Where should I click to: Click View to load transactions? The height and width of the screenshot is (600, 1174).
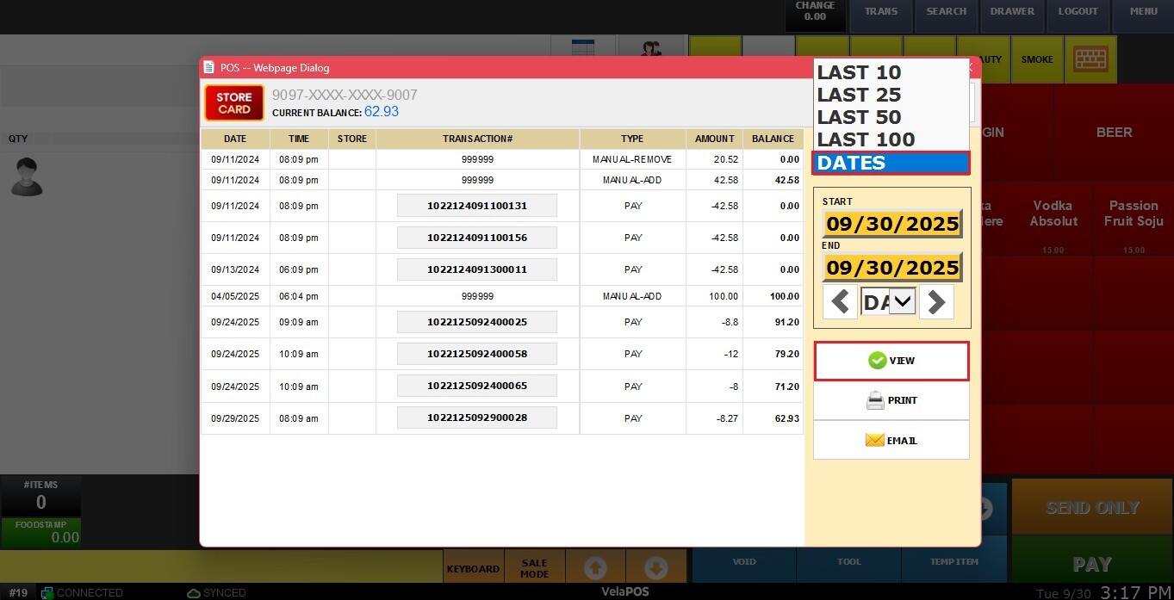click(x=891, y=361)
